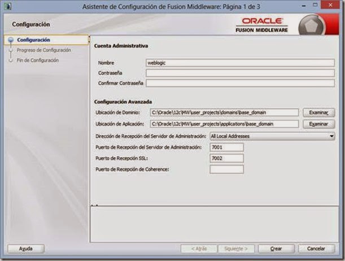Browse with Examinar for domain location
This screenshot has width=345, height=261.
tap(319, 112)
